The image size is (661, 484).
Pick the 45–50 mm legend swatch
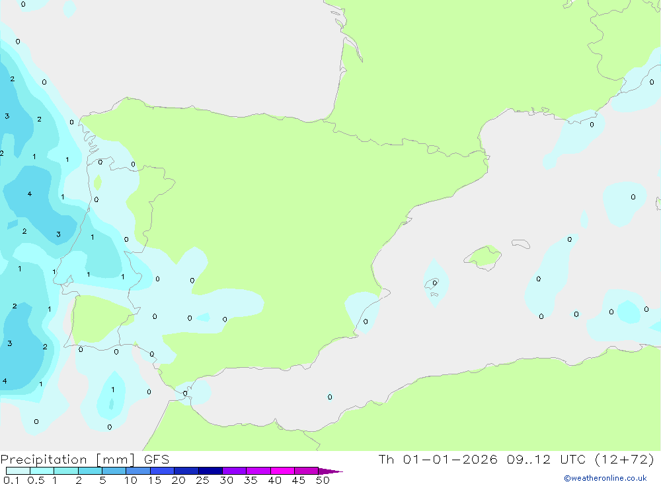pyautogui.click(x=307, y=471)
